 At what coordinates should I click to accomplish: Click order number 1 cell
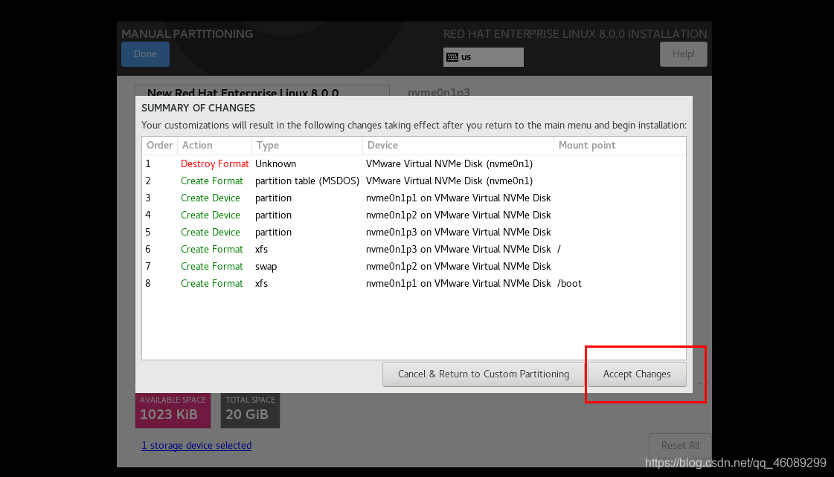[x=148, y=163]
